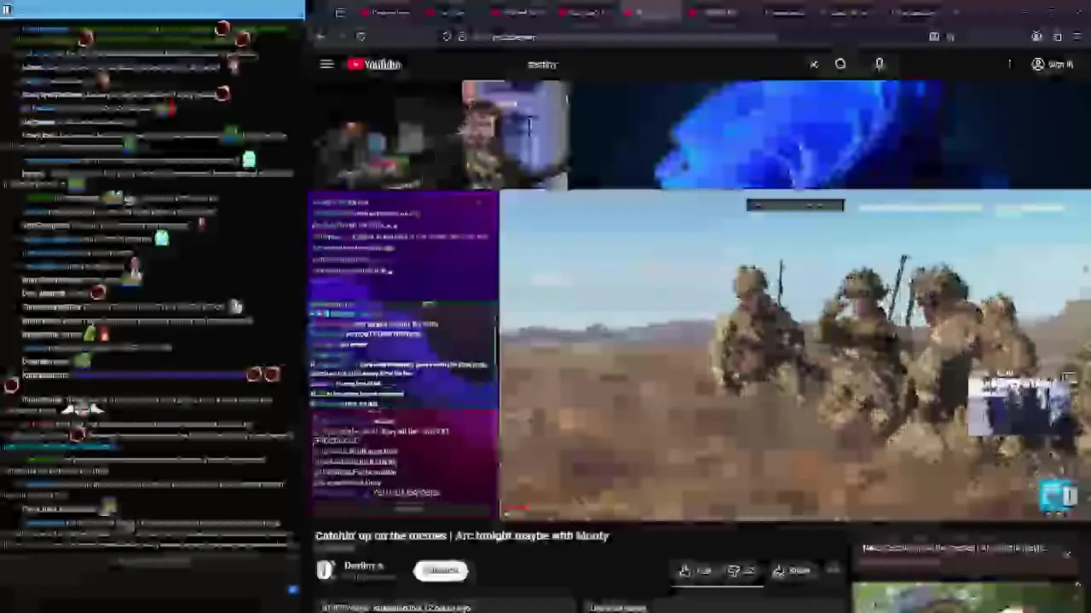
Task: Sign in to YouTube
Action: tap(1053, 64)
